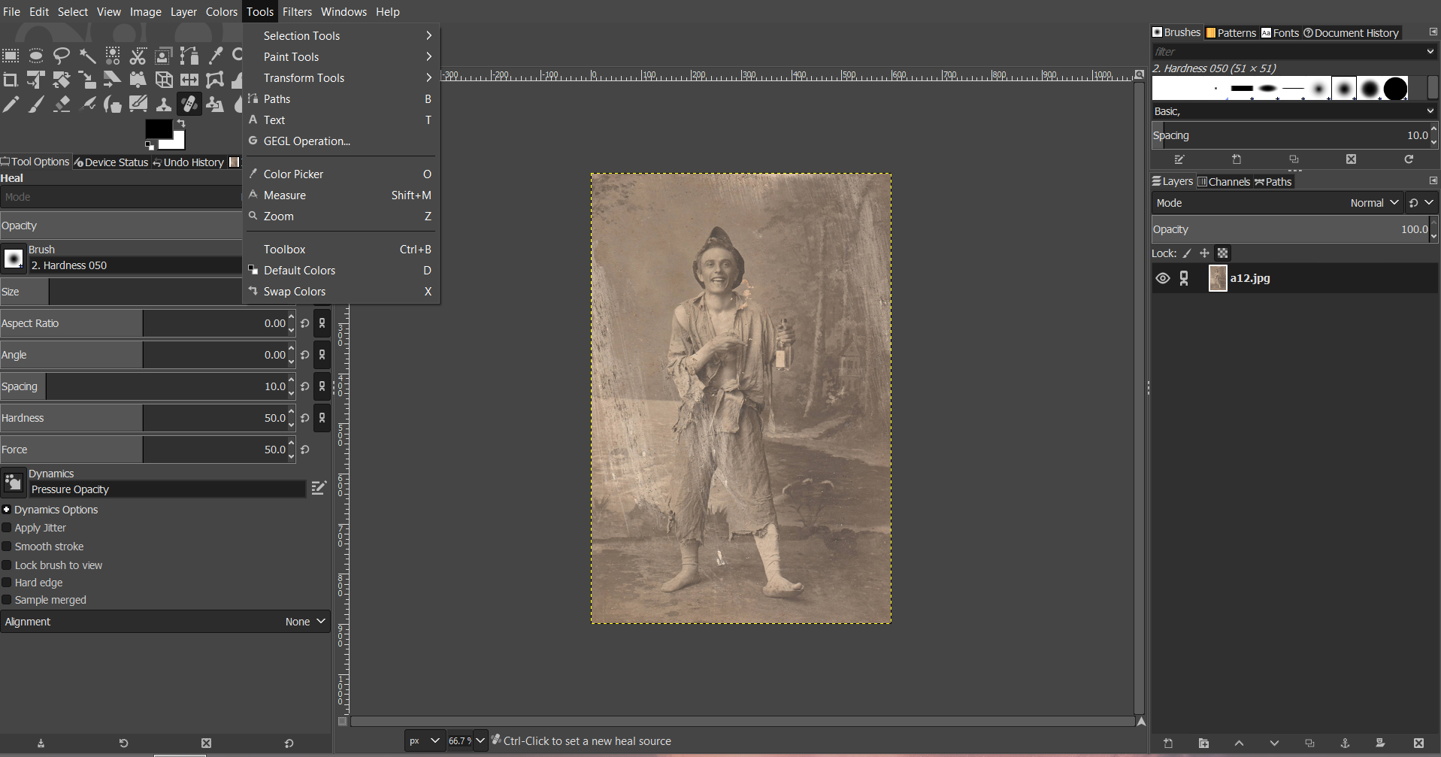Choose the Clone tool
This screenshot has width=1441, height=757.
pyautogui.click(x=164, y=104)
